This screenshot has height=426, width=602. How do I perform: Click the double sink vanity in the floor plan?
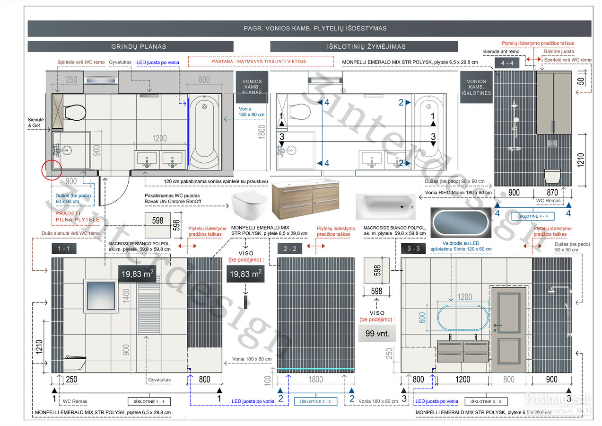coord(159,160)
